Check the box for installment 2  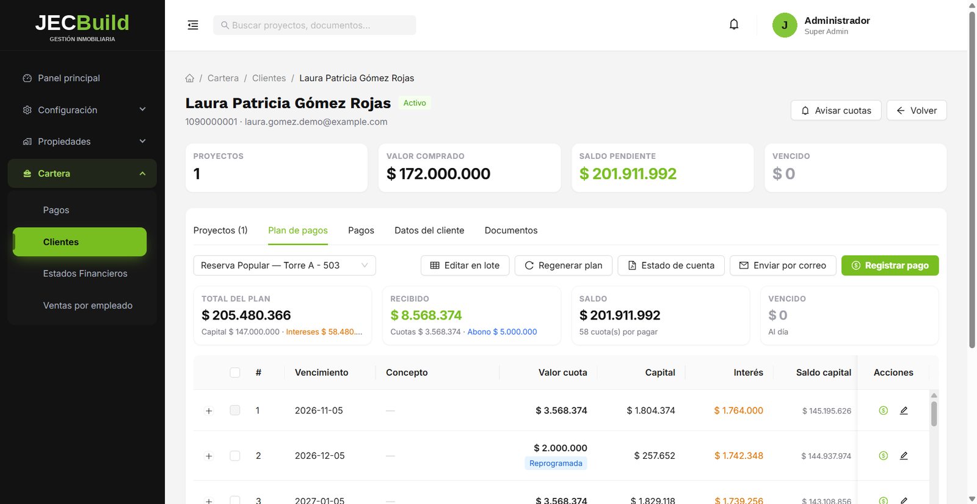235,456
